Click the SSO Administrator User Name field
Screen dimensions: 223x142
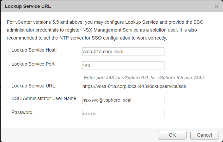(123, 100)
